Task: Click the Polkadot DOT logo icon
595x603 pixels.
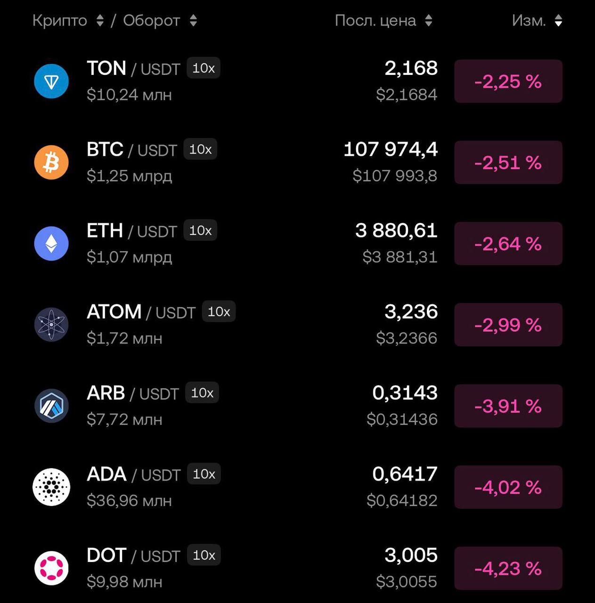Action: [51, 568]
